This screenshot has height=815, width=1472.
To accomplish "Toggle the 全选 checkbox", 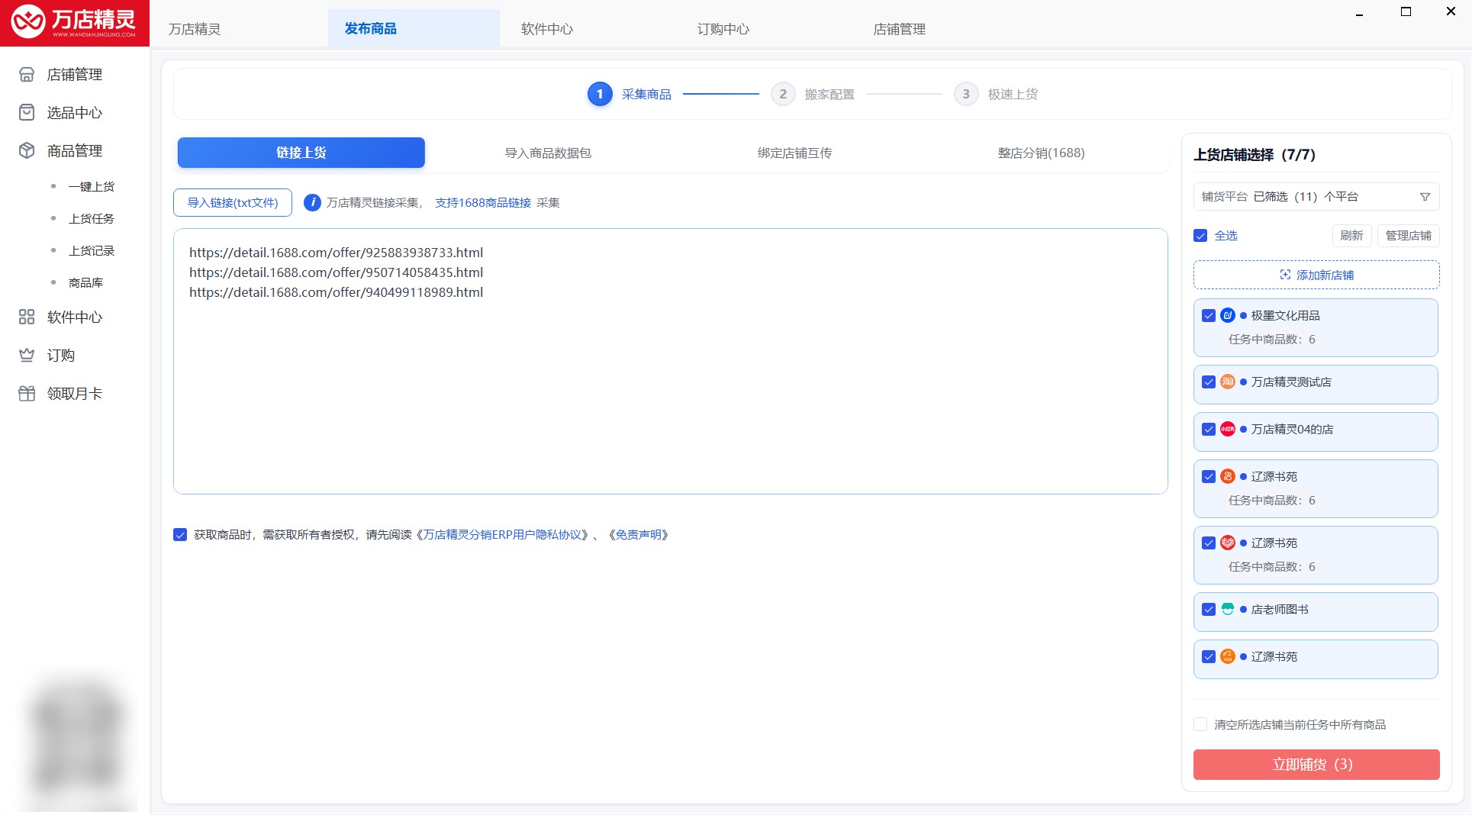I will (1200, 235).
